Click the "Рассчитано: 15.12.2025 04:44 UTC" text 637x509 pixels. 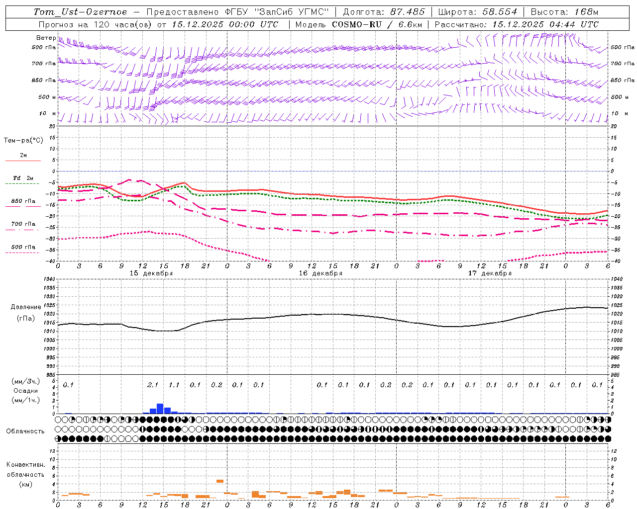tap(517, 24)
